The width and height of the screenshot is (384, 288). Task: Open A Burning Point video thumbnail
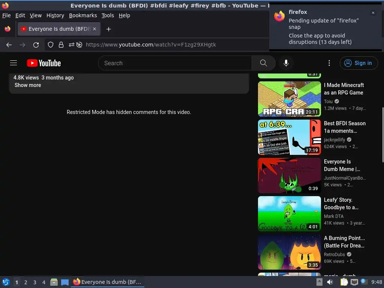(x=289, y=252)
